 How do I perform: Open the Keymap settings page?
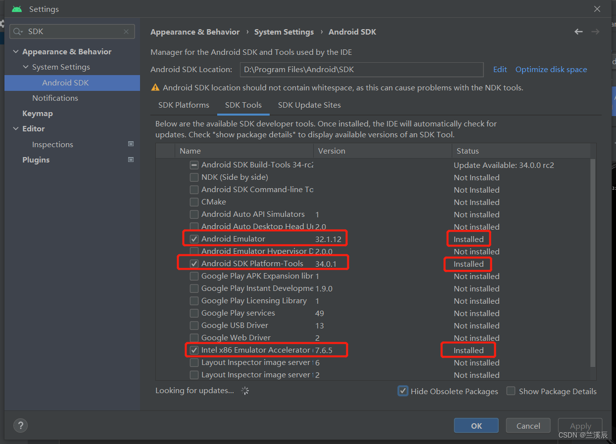37,113
